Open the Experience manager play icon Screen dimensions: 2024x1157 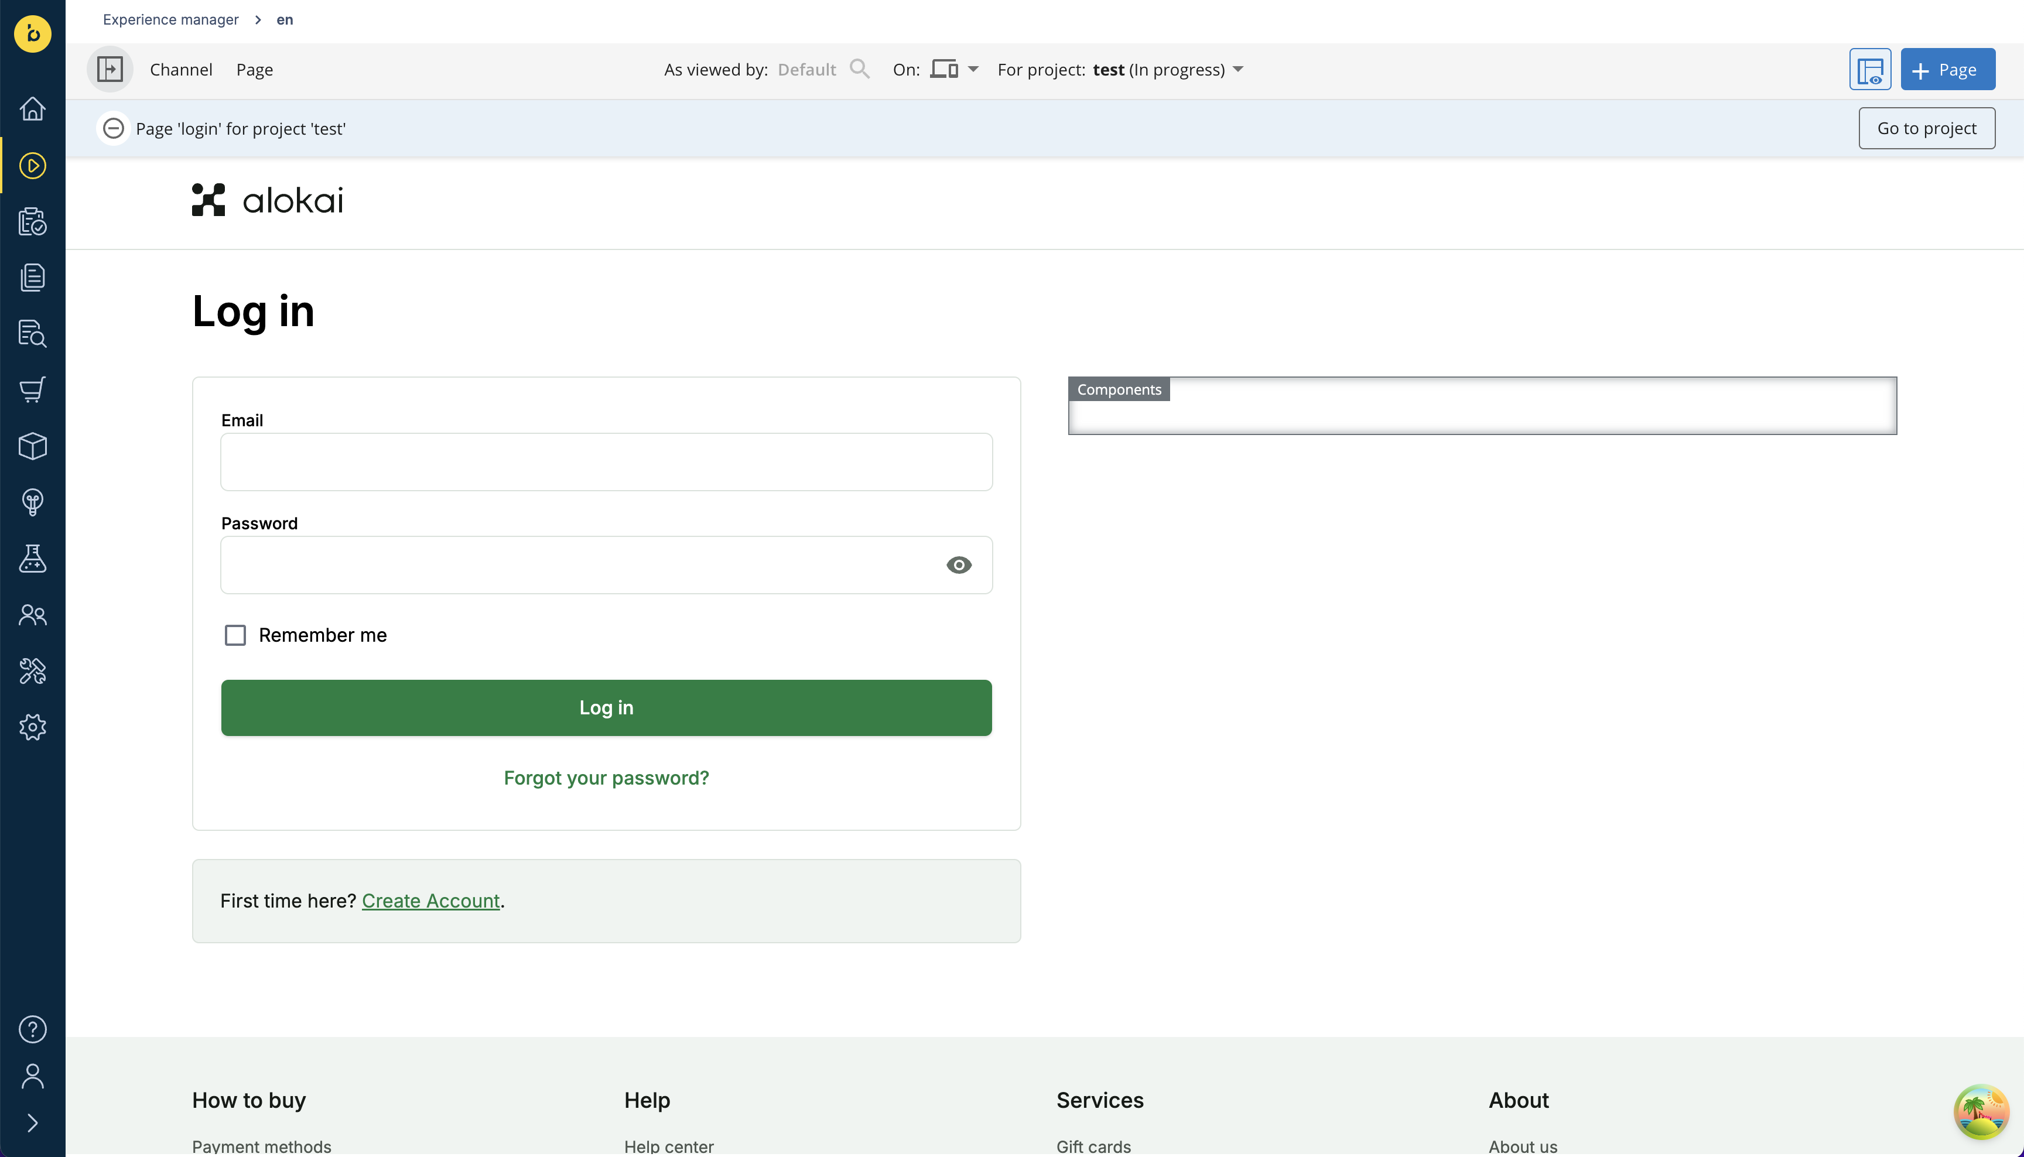pos(33,165)
